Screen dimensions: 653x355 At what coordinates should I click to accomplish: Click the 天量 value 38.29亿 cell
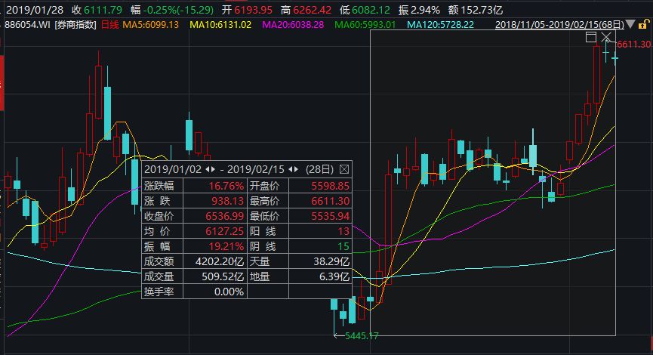click(320, 261)
